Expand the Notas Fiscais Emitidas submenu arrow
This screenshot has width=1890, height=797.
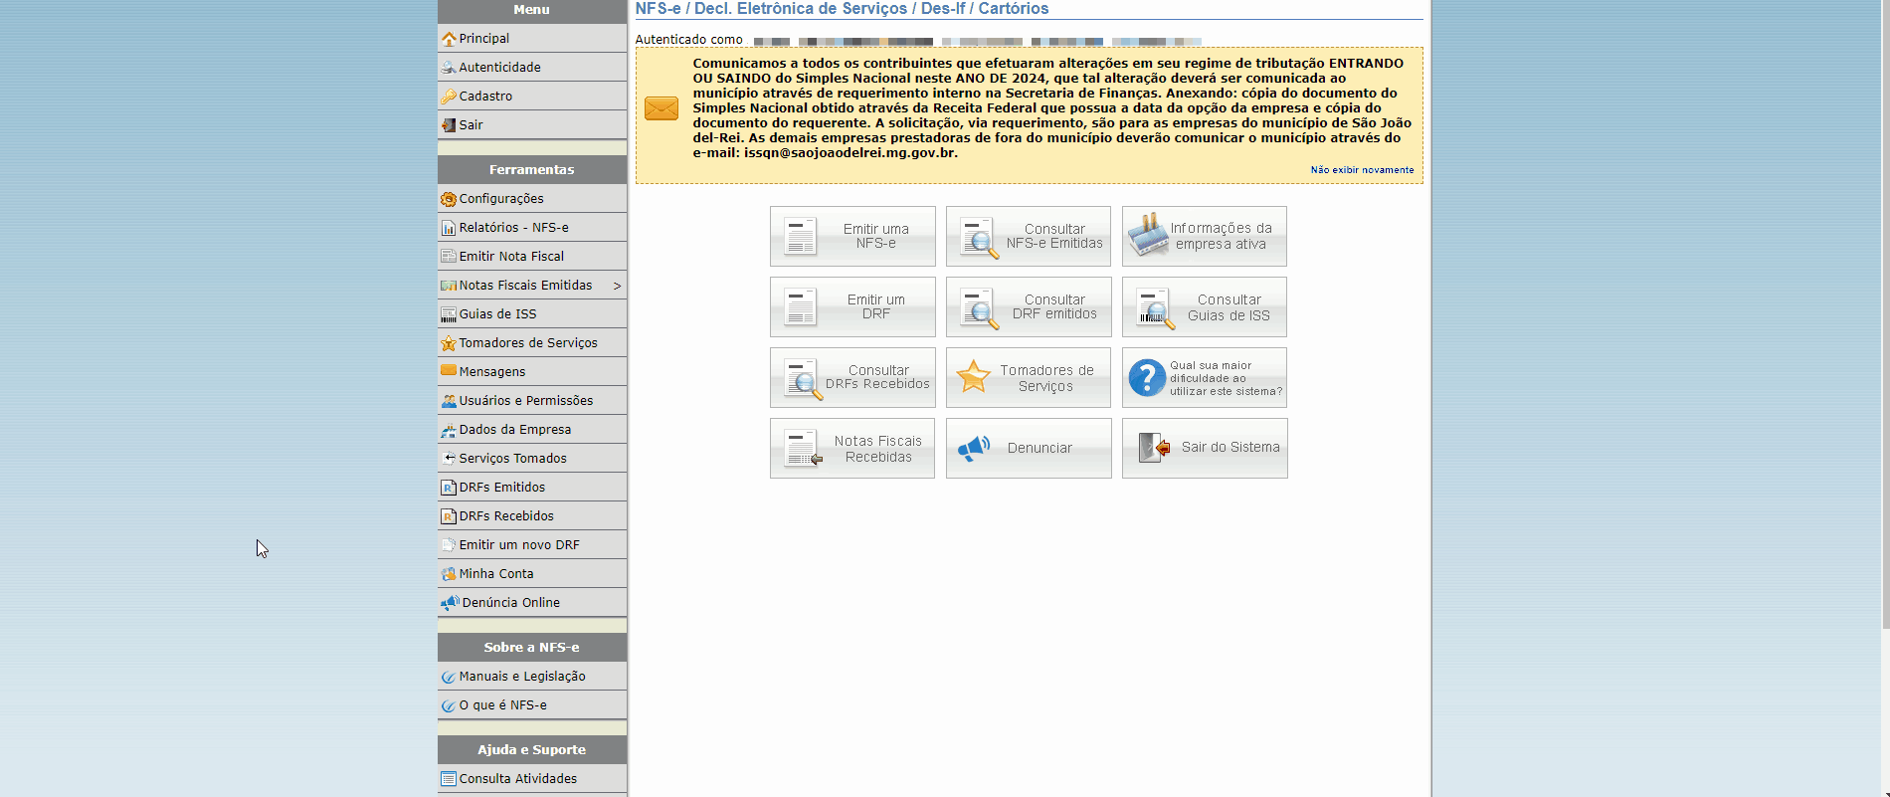pos(617,286)
